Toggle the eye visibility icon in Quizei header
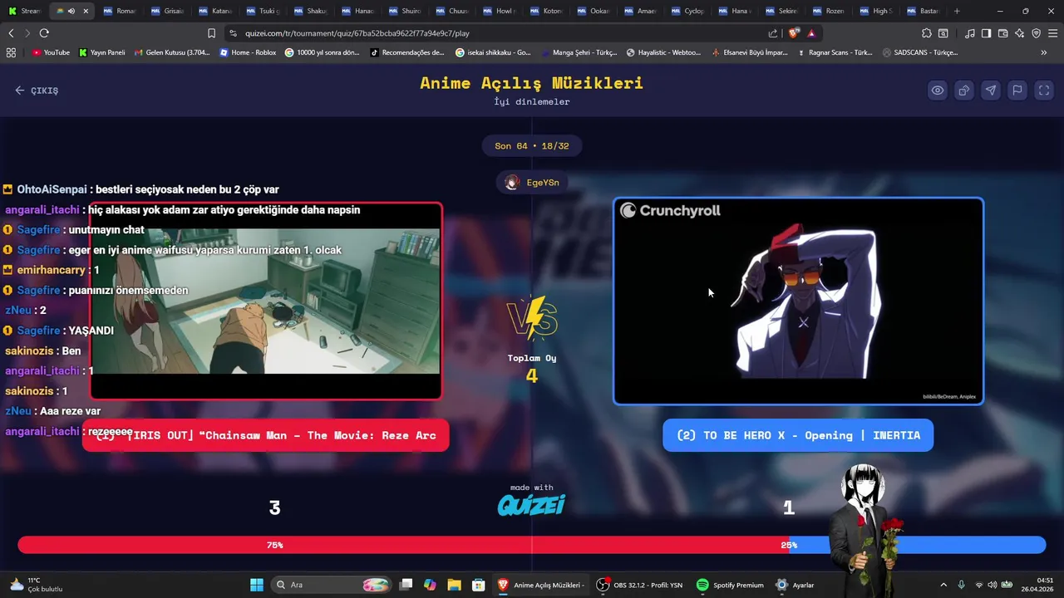 [937, 91]
